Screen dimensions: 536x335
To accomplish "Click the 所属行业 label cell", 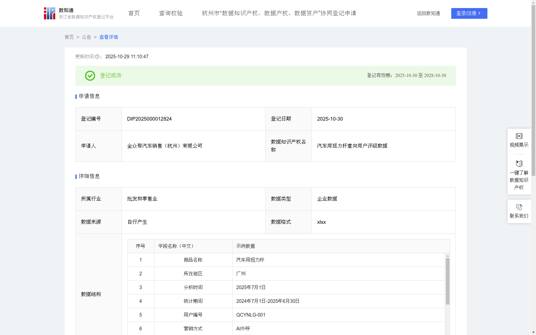I will [x=99, y=199].
